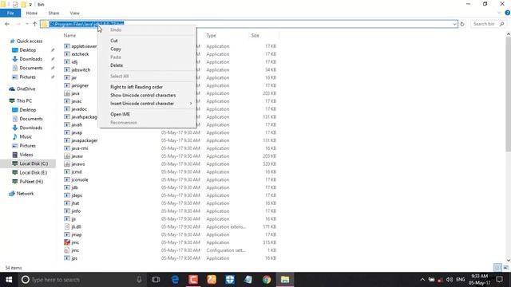Image resolution: width=511 pixels, height=287 pixels.
Task: Open the Windows Start menu
Action: point(9,280)
